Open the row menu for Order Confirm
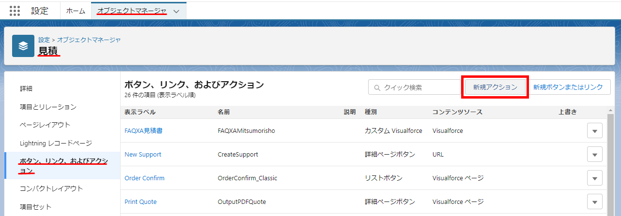This screenshot has width=621, height=216. (594, 178)
